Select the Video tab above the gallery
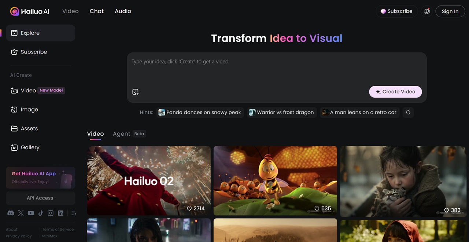Image resolution: width=469 pixels, height=242 pixels. (95, 134)
